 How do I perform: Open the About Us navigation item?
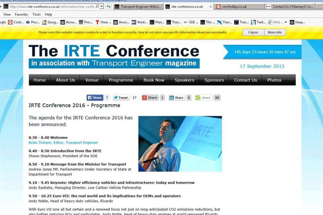[65, 80]
